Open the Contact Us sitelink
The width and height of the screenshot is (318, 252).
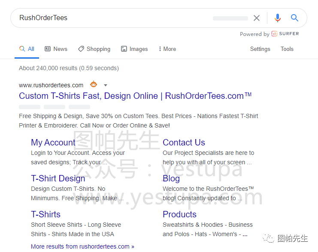(184, 142)
